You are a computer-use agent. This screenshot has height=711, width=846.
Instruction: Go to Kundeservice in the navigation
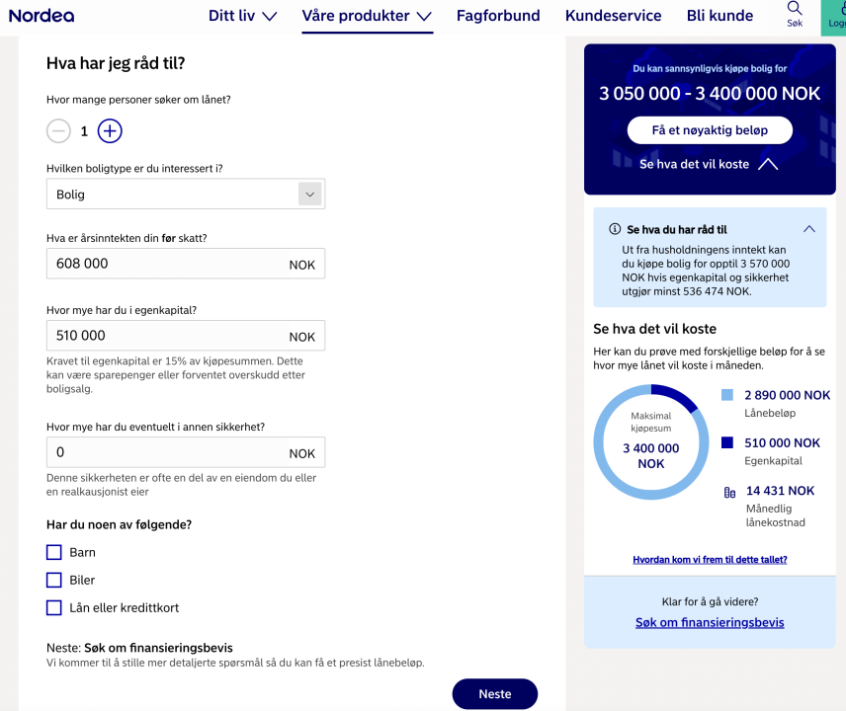click(x=613, y=16)
